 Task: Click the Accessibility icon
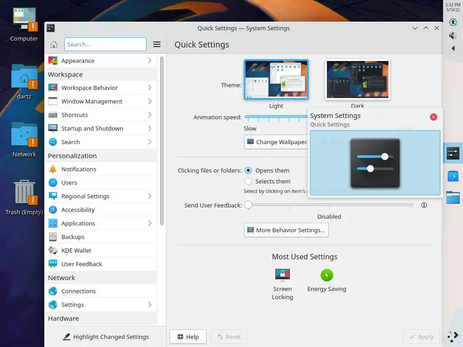pos(53,210)
